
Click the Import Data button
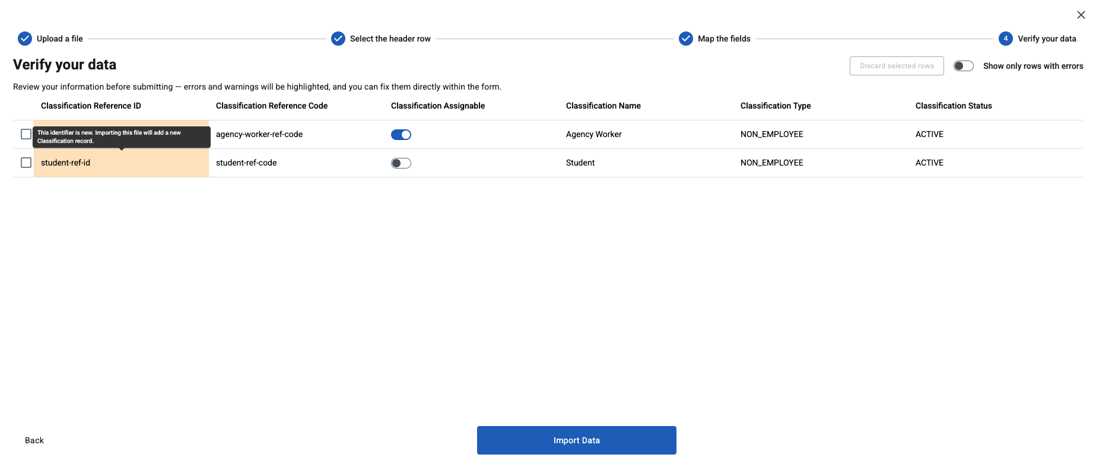tap(577, 440)
